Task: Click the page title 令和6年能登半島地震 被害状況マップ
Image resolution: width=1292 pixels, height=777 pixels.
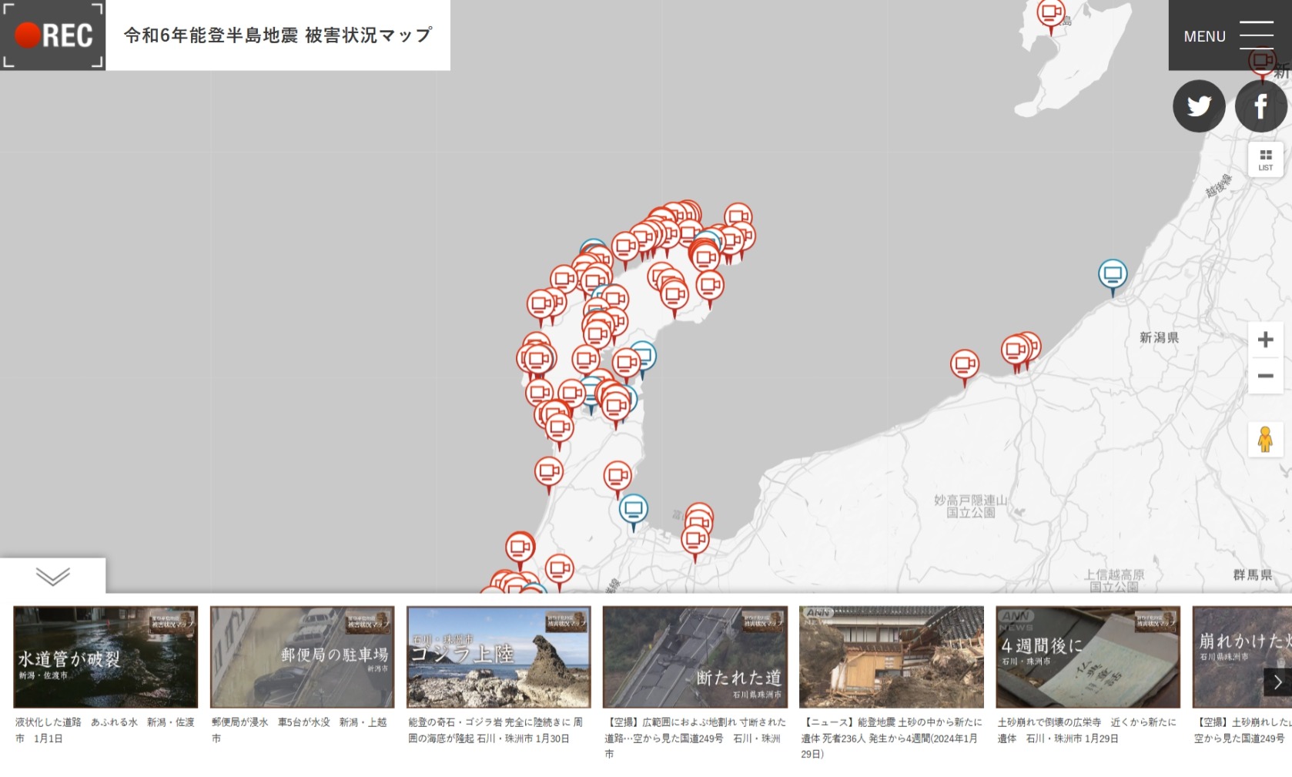Action: point(278,35)
